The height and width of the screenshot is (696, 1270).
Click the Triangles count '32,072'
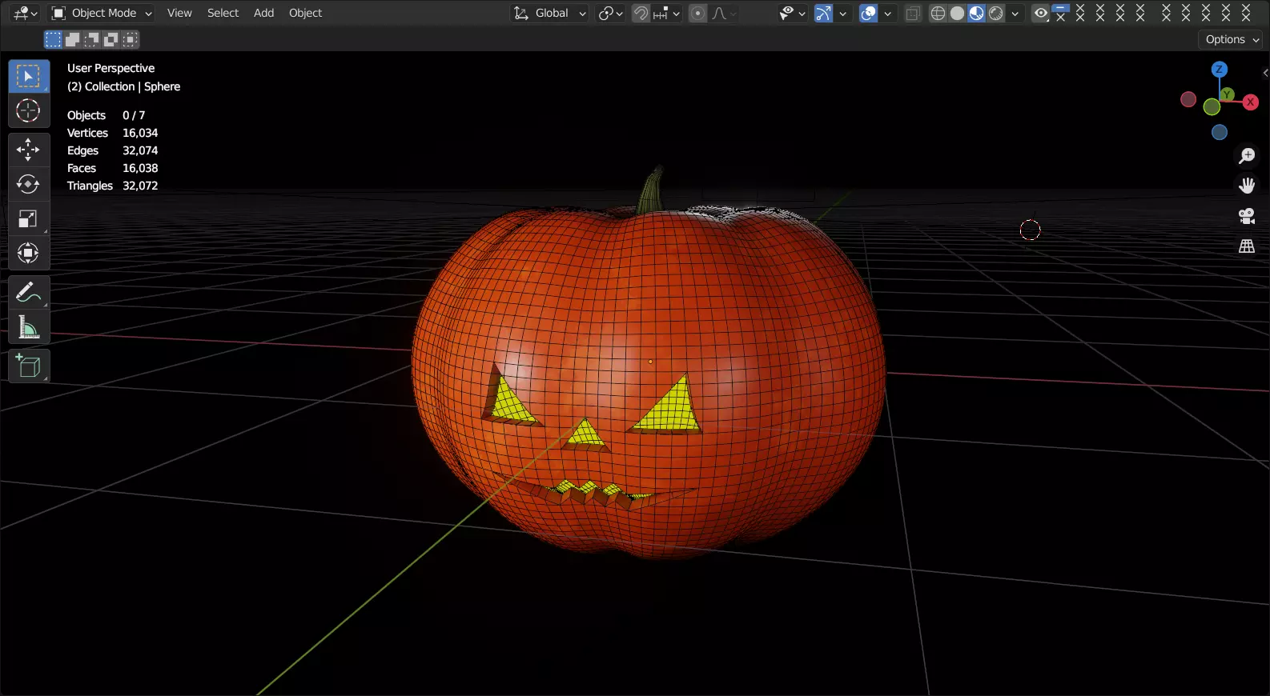[140, 186]
